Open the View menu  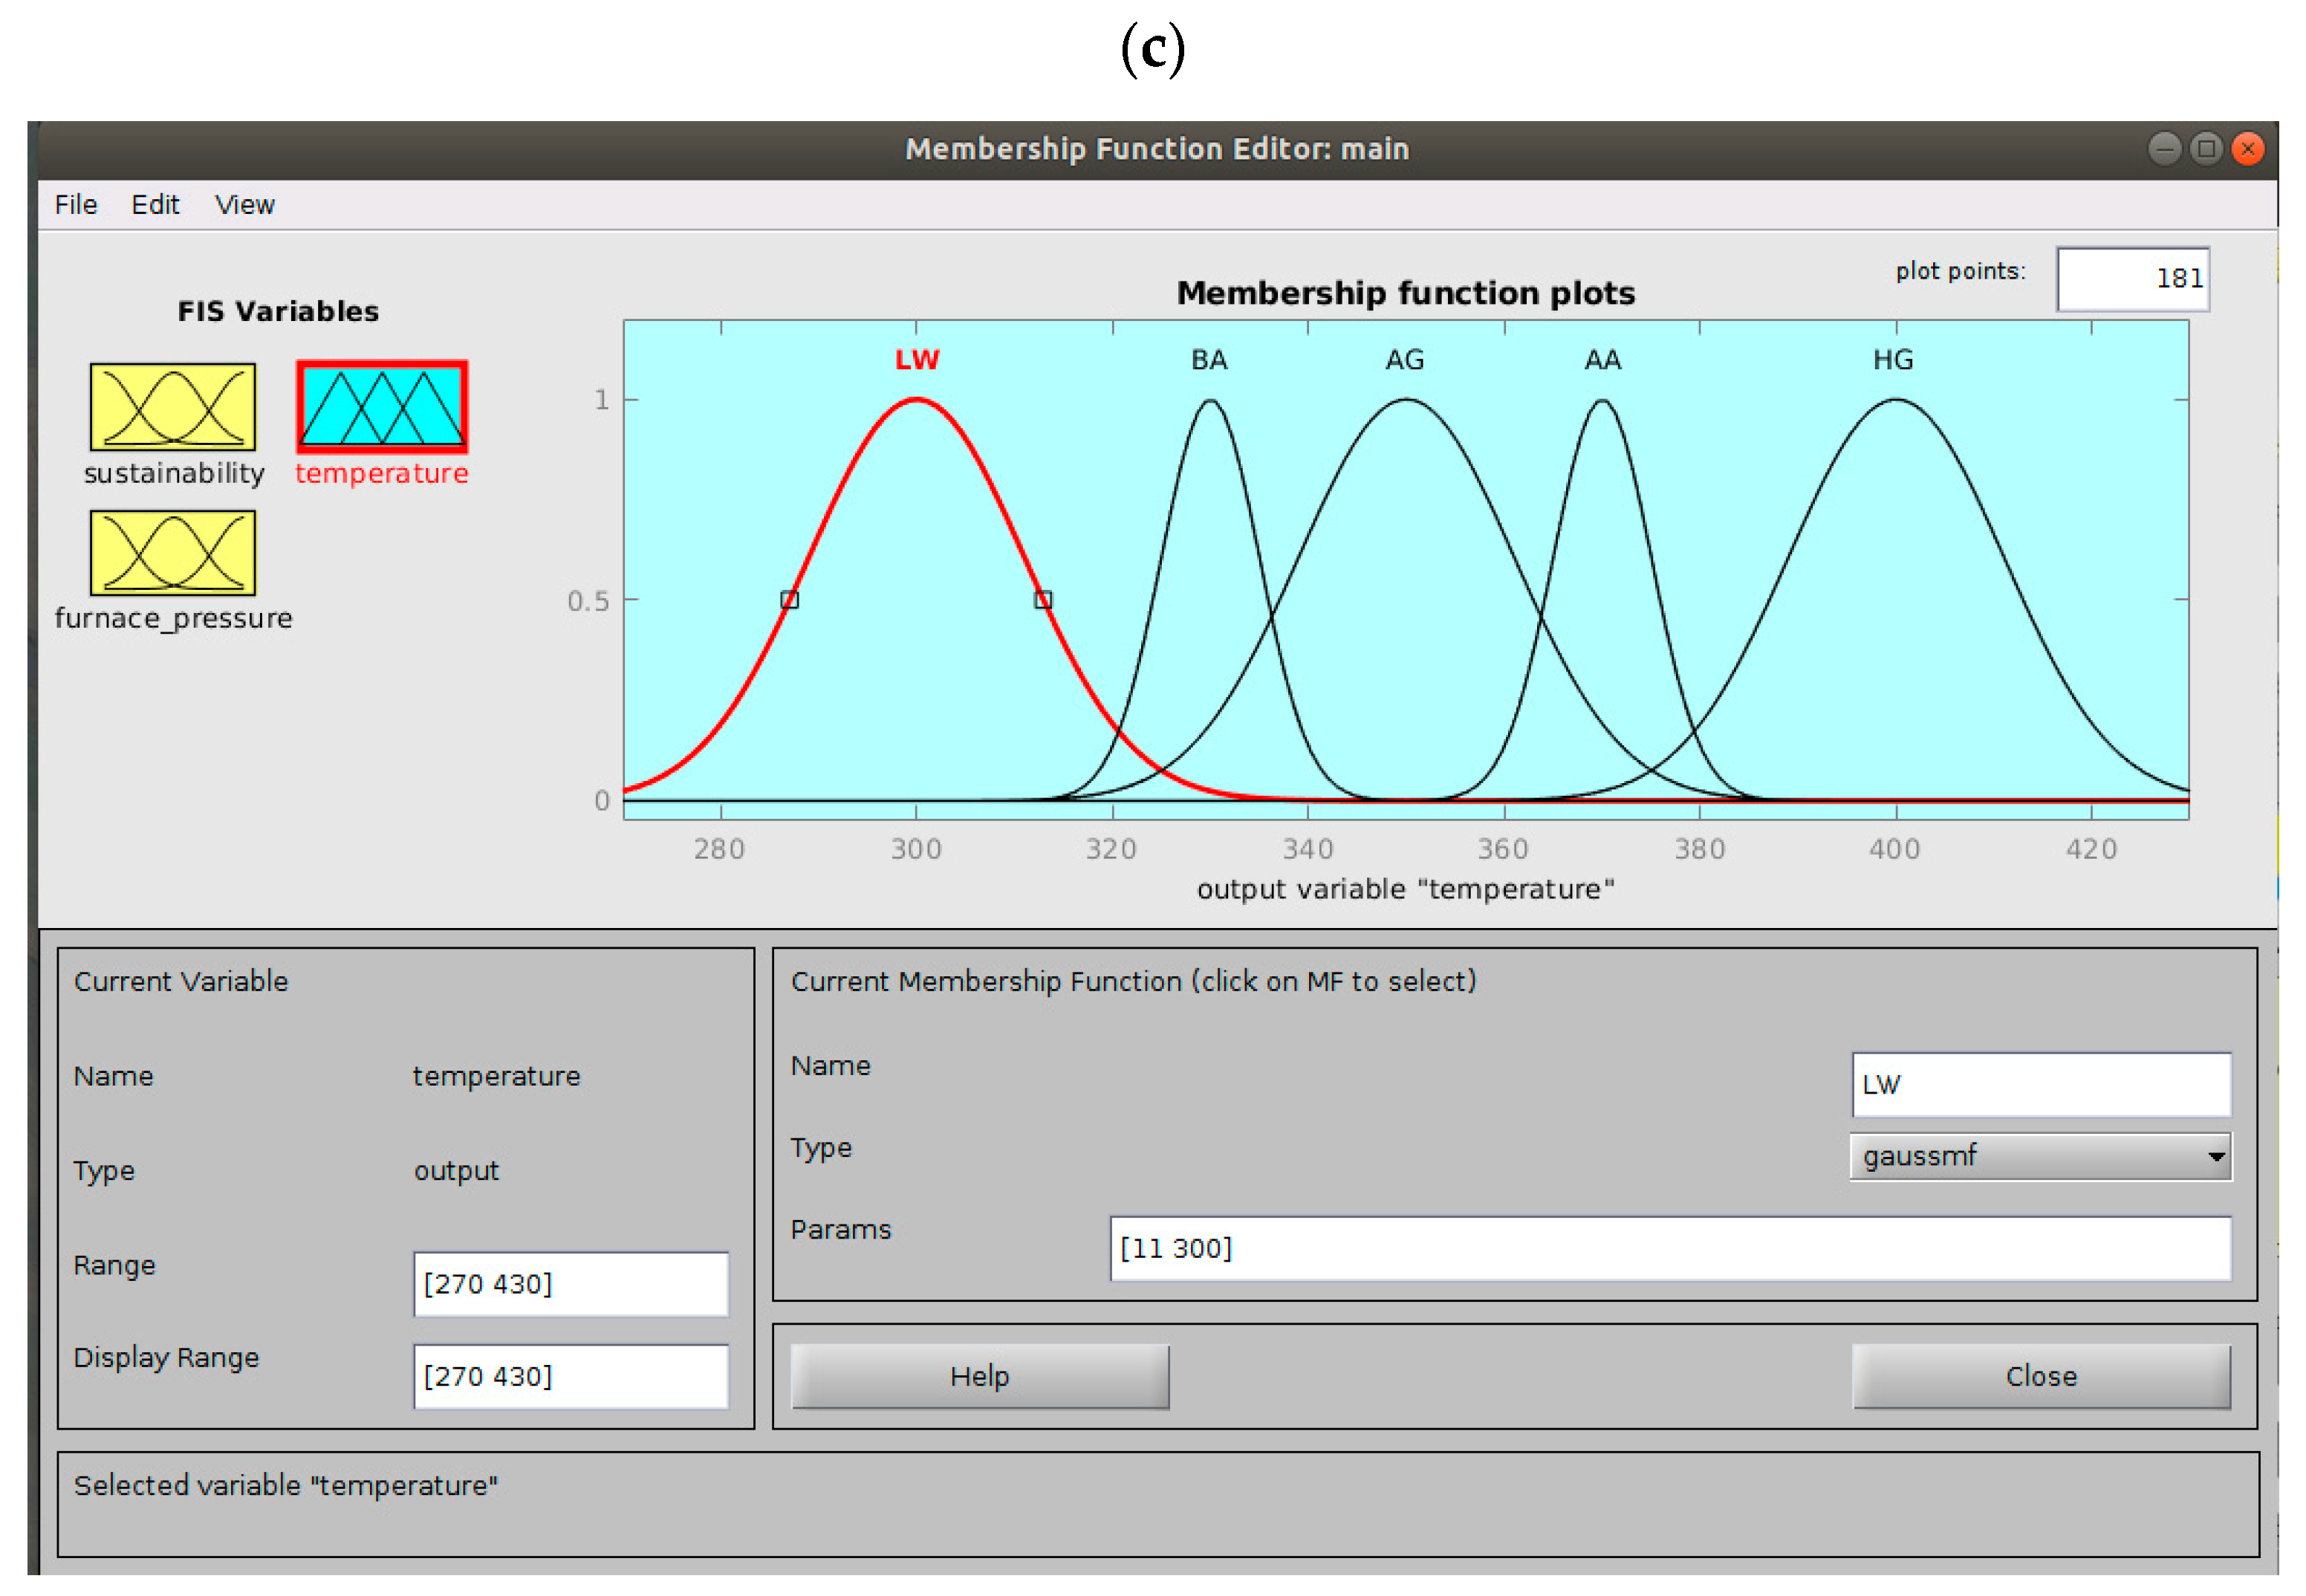(245, 205)
